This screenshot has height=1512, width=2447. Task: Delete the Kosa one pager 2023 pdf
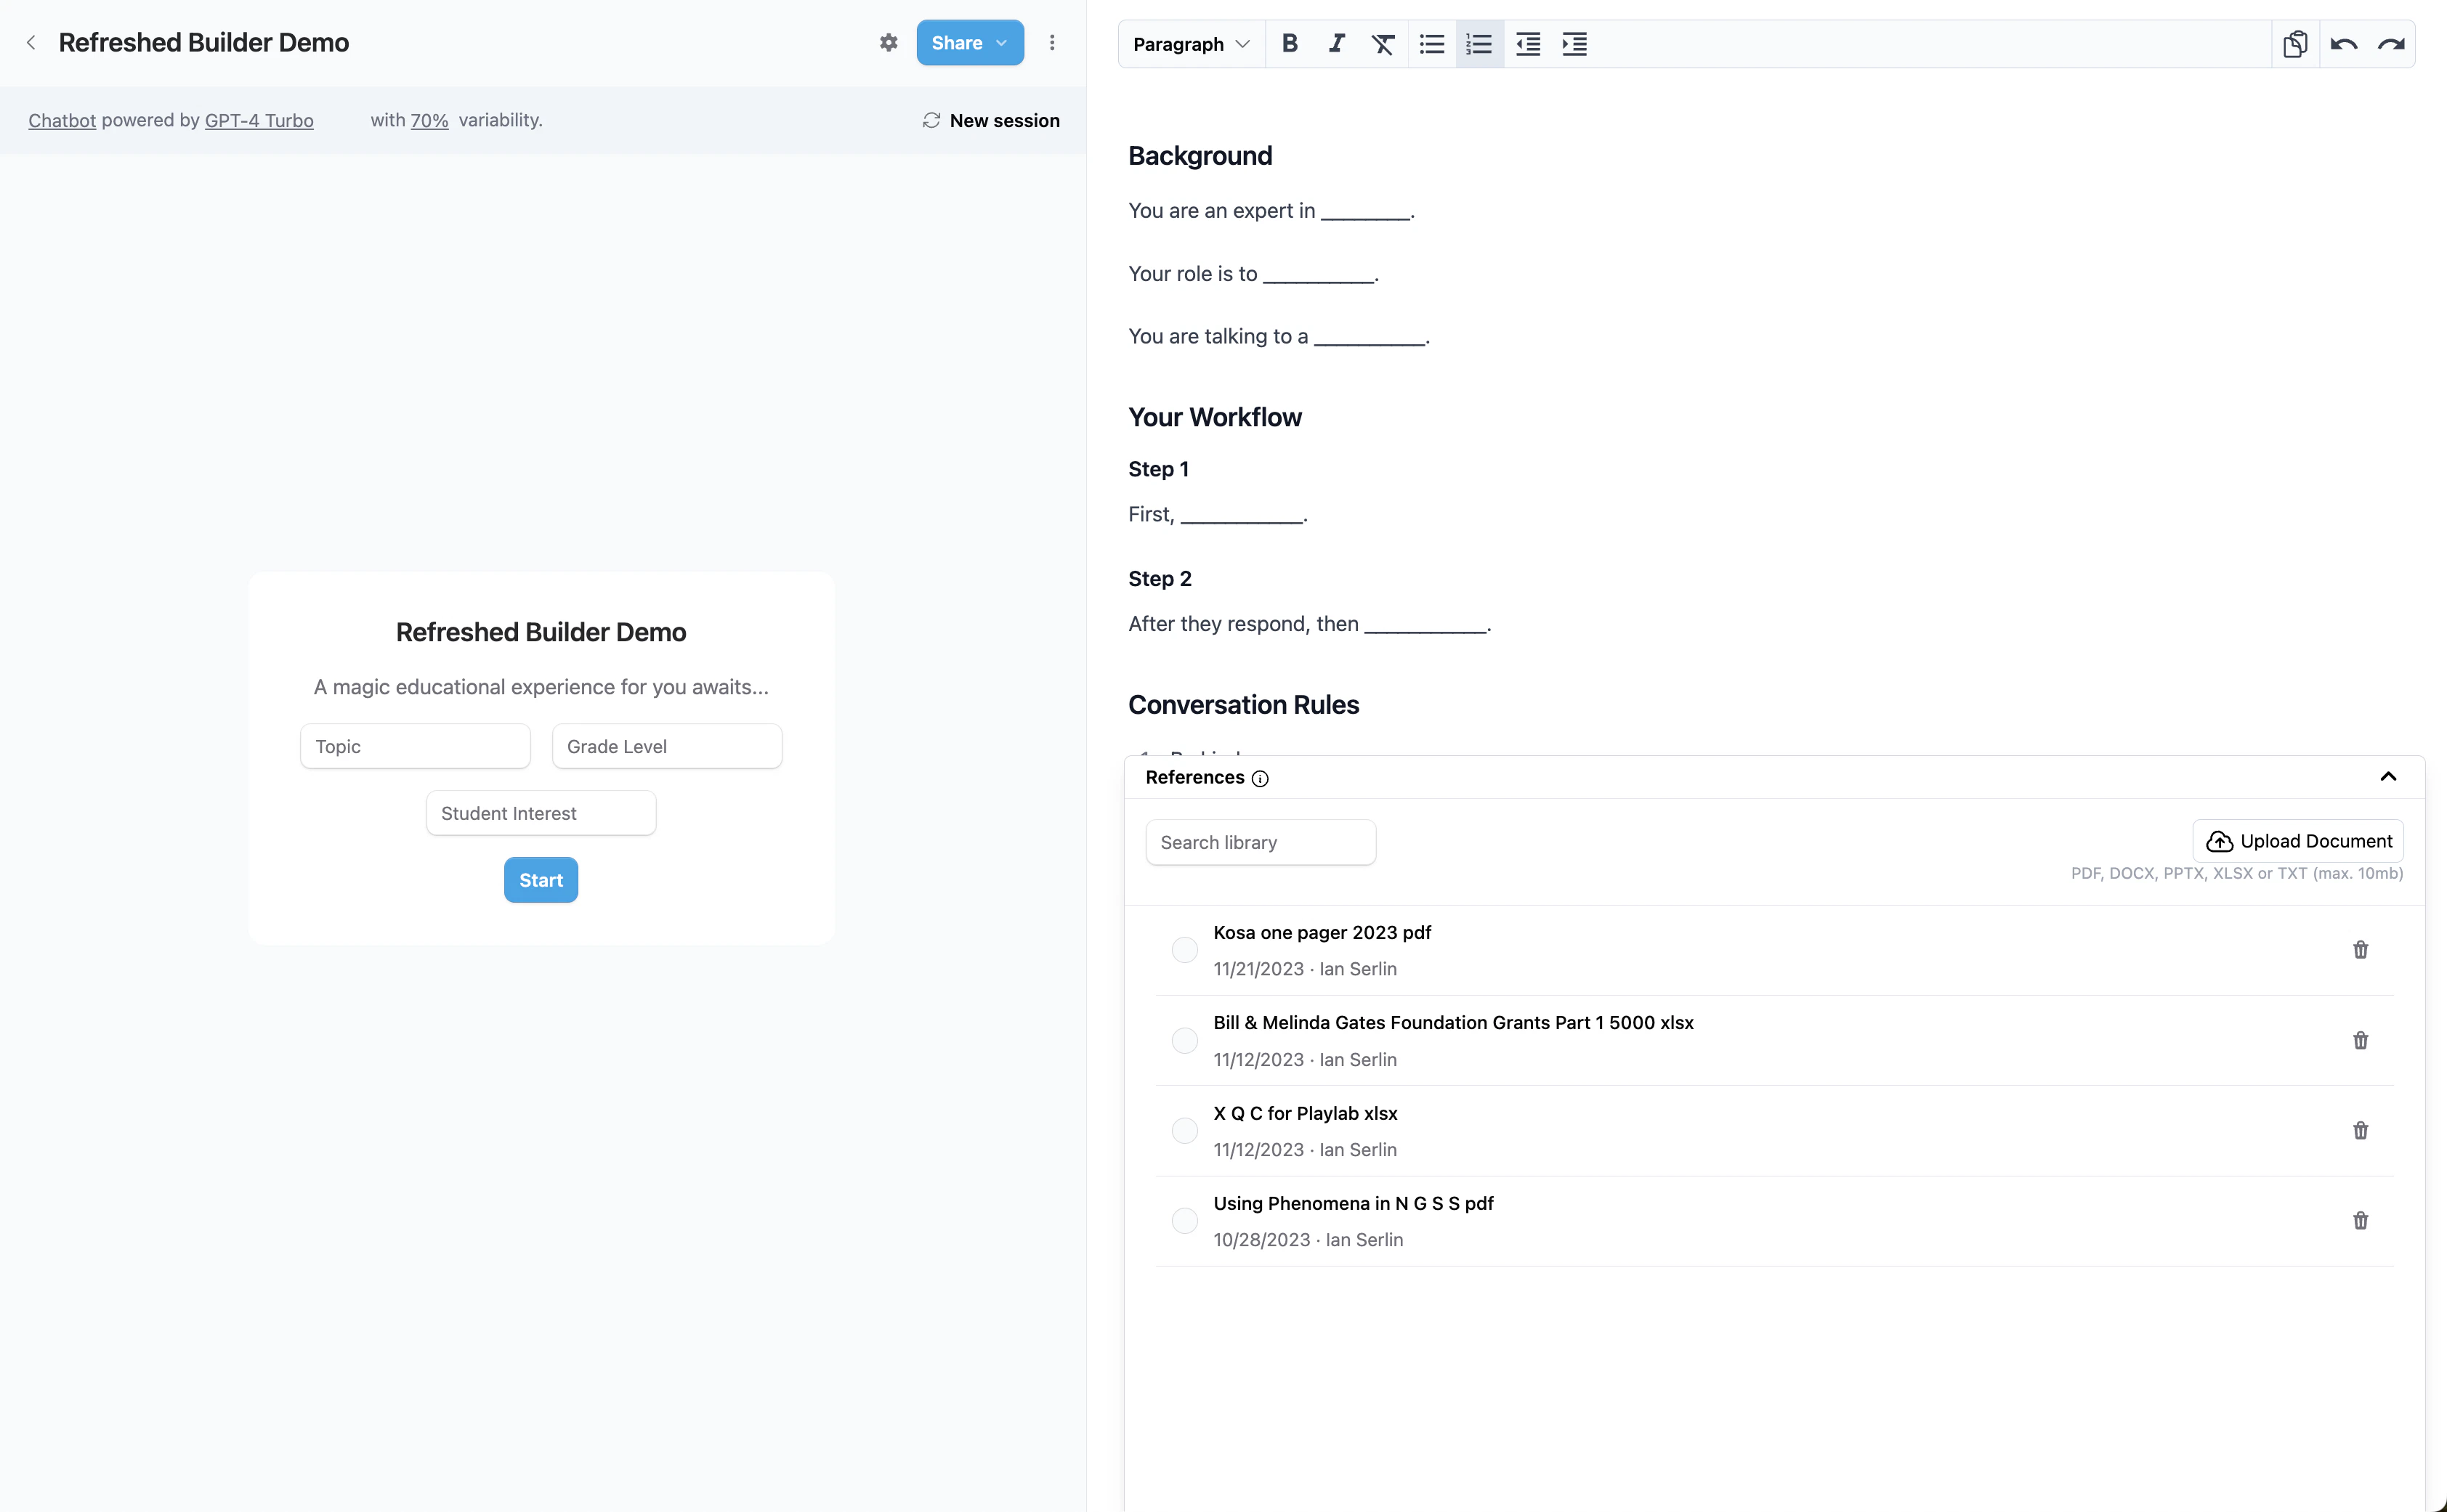click(2360, 950)
